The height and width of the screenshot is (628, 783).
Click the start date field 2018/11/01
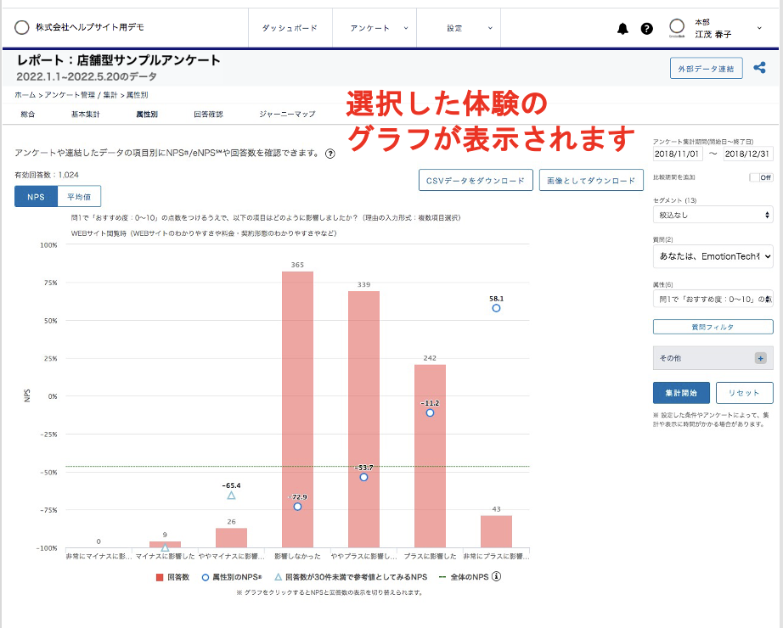click(678, 154)
